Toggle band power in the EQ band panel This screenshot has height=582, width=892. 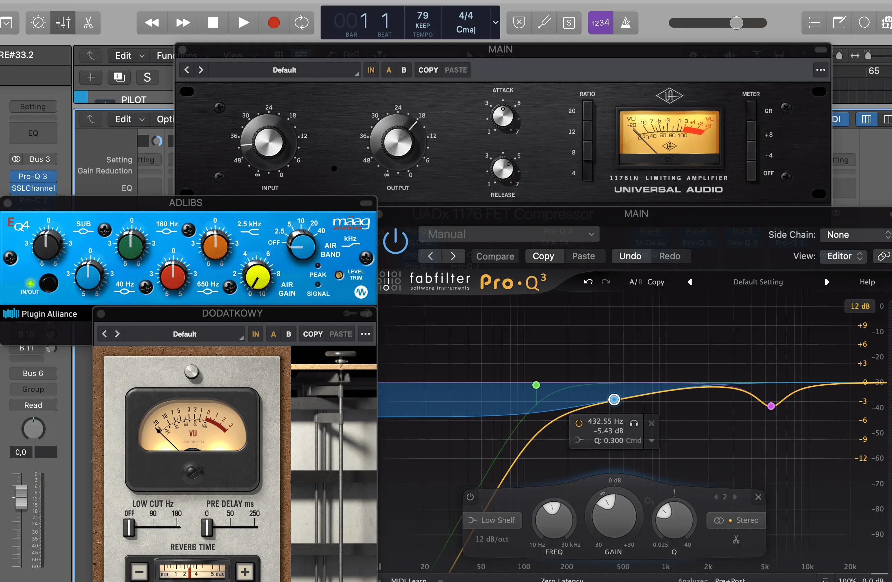pos(470,497)
